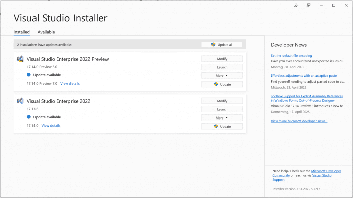Click the Visual Studio Enterprise 2022 icon
The height and width of the screenshot is (198, 353).
20,101
